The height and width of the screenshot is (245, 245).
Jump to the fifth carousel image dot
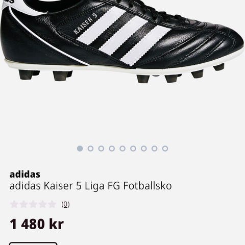(x=122, y=149)
